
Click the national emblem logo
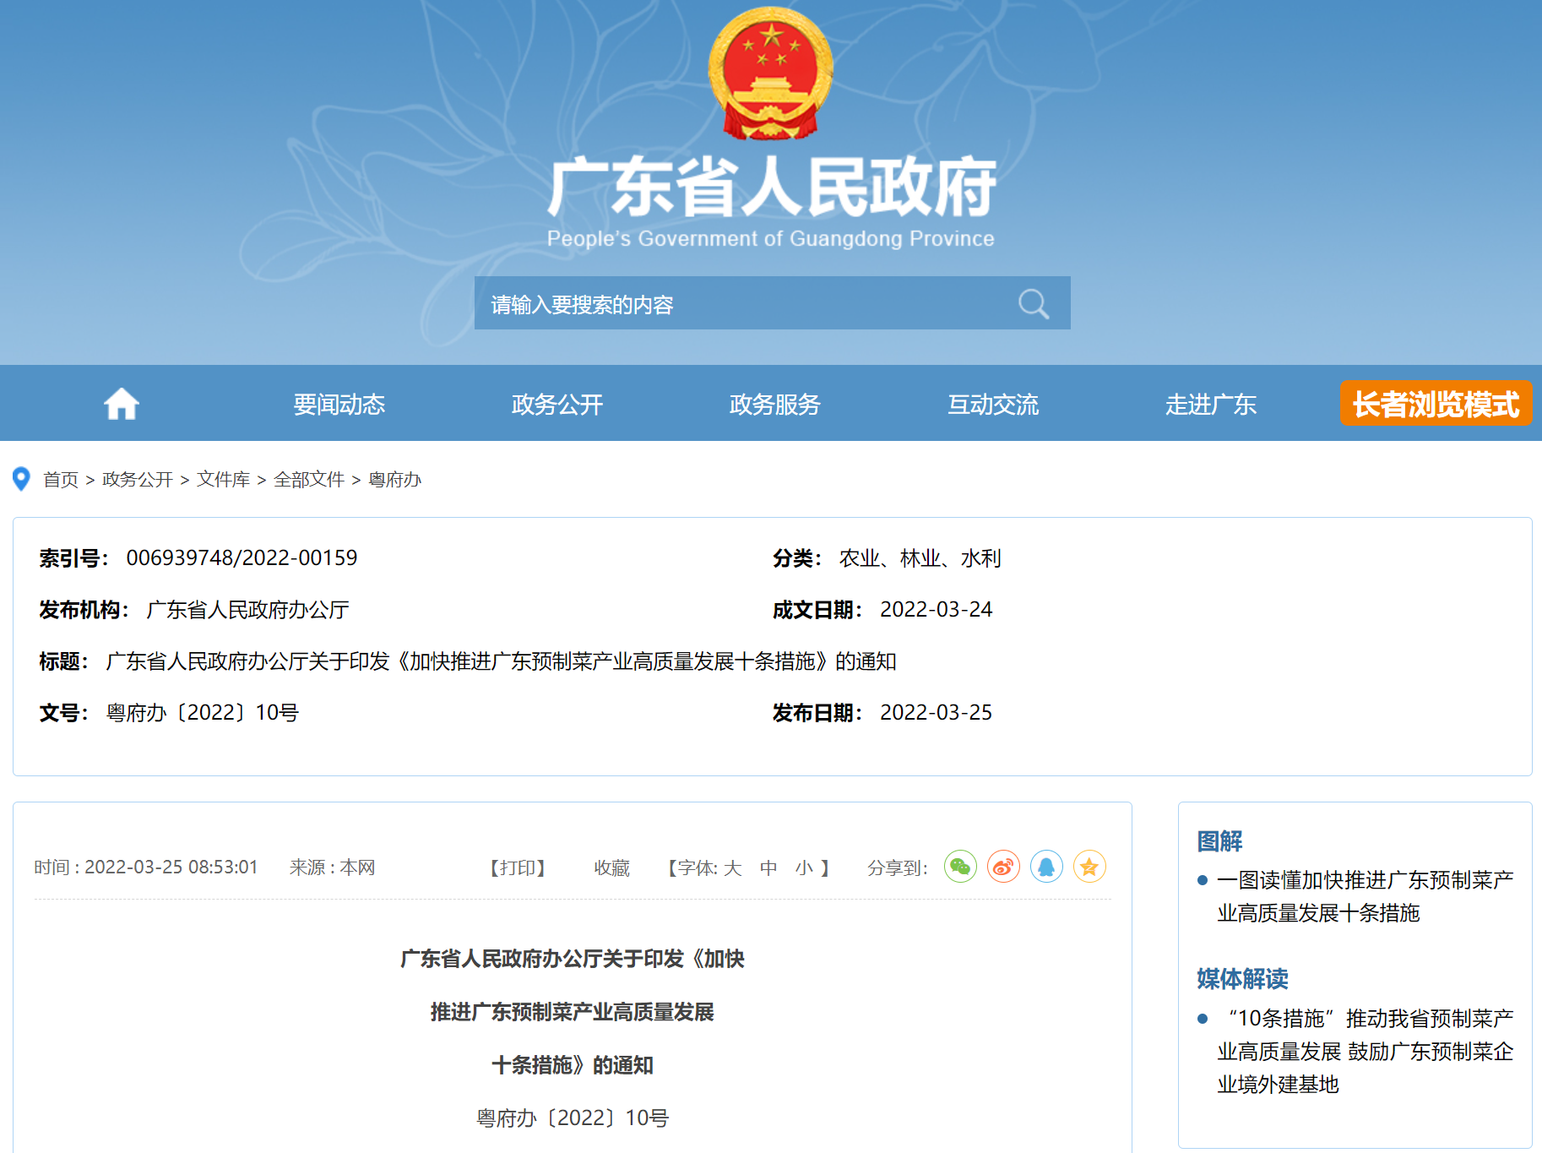(x=770, y=73)
